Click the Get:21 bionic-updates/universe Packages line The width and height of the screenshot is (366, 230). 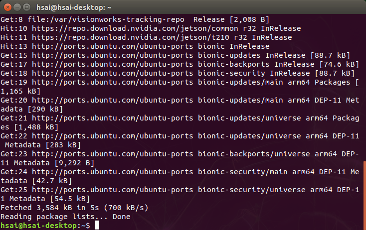[180, 118]
